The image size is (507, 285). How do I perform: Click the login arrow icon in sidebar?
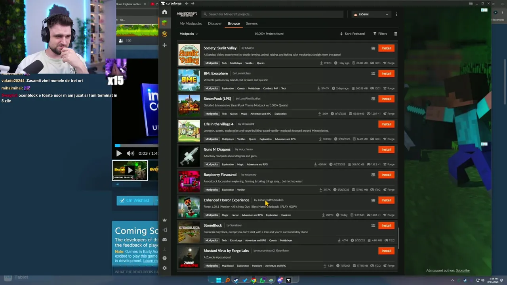pyautogui.click(x=164, y=230)
